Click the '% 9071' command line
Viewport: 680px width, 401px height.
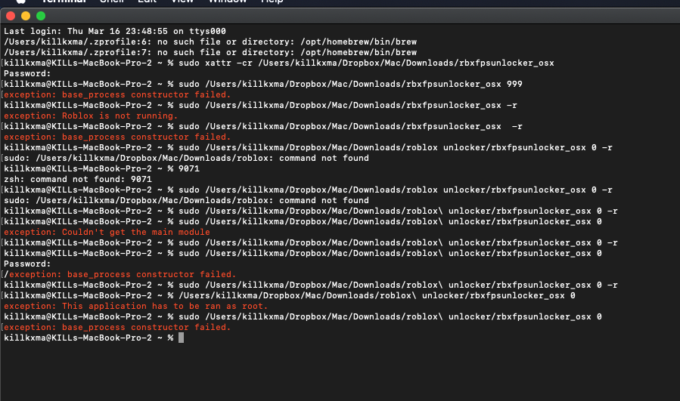(x=102, y=168)
